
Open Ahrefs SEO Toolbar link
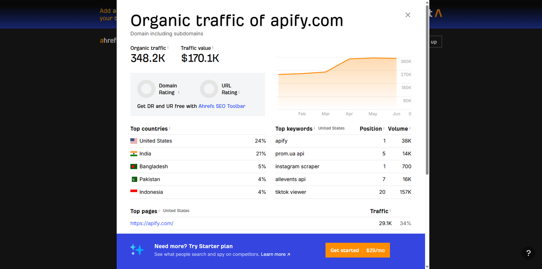coord(222,106)
